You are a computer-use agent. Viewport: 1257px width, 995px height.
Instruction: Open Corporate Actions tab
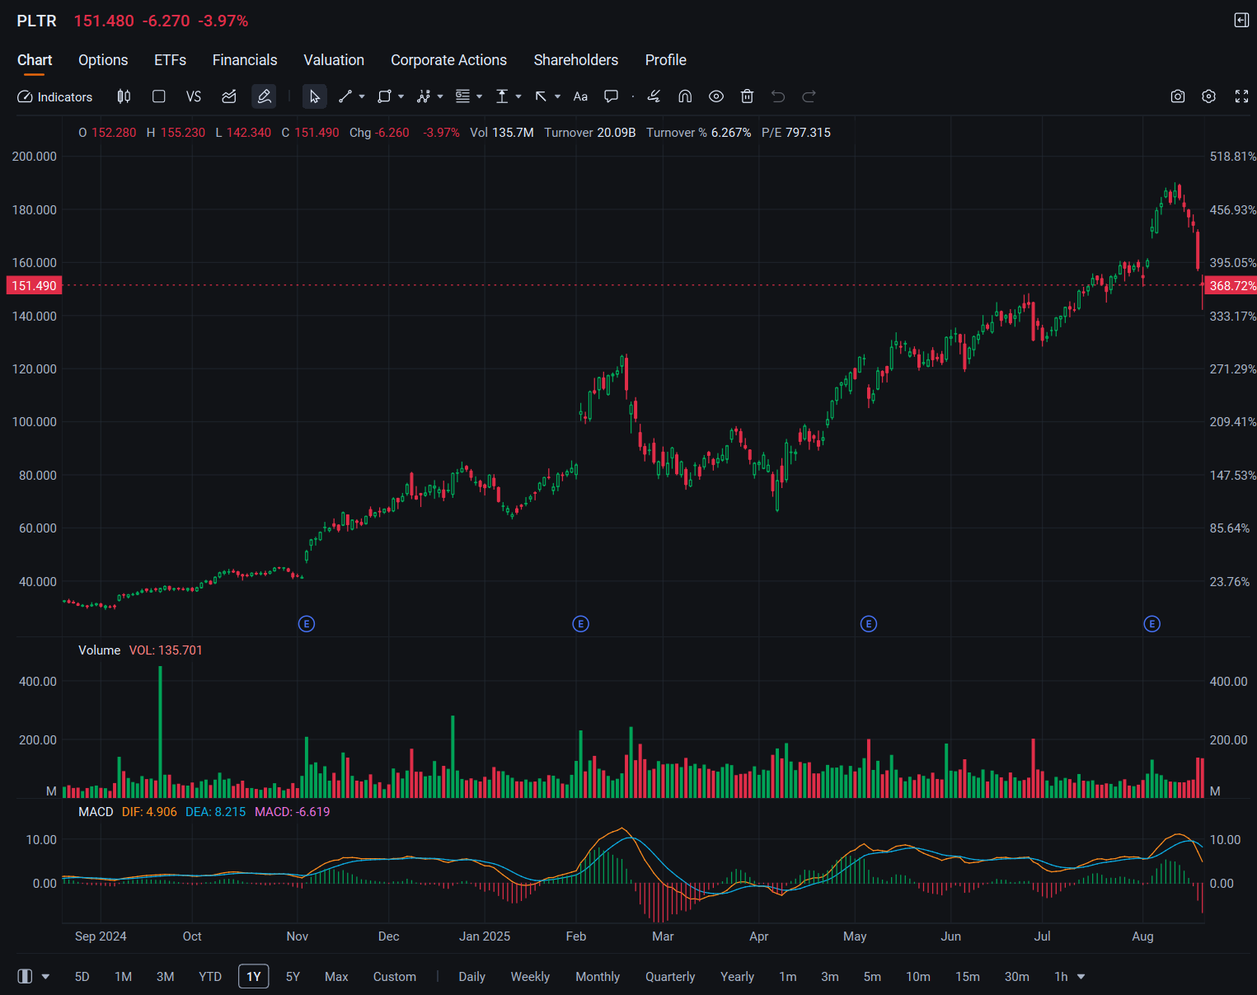click(448, 60)
